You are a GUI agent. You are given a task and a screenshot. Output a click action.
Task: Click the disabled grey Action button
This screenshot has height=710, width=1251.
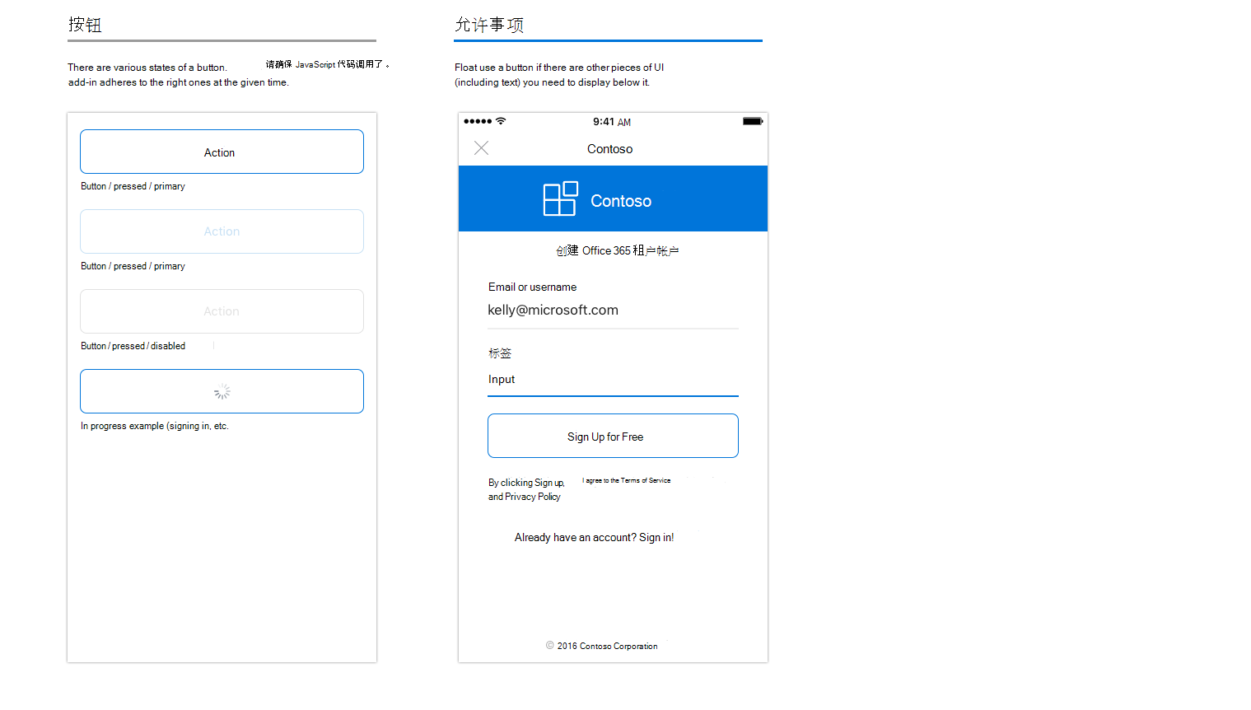click(x=222, y=311)
